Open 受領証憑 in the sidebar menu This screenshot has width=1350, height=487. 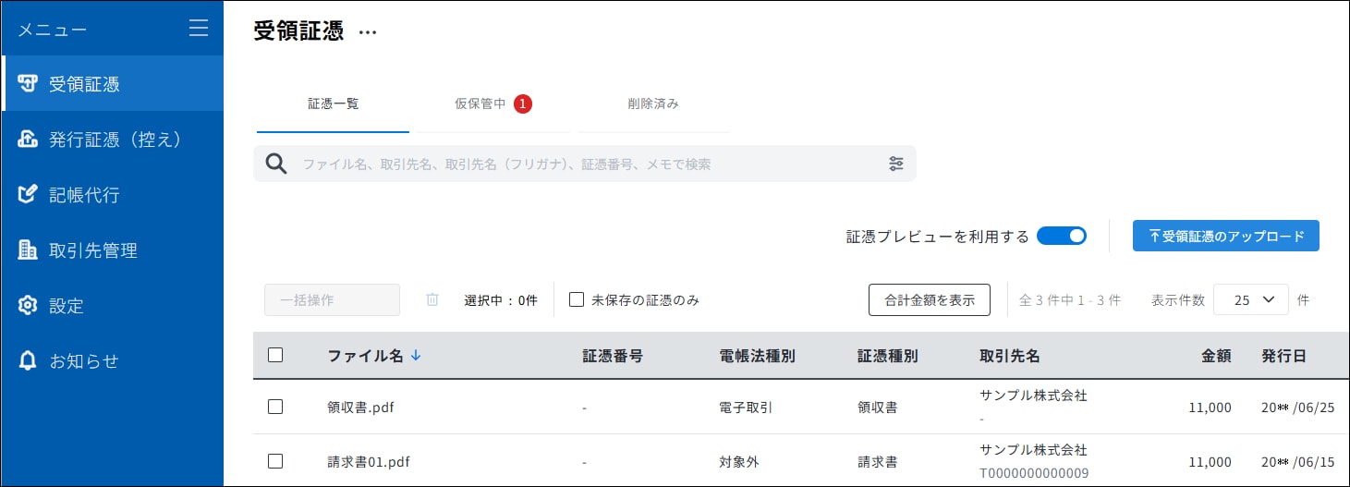click(112, 84)
